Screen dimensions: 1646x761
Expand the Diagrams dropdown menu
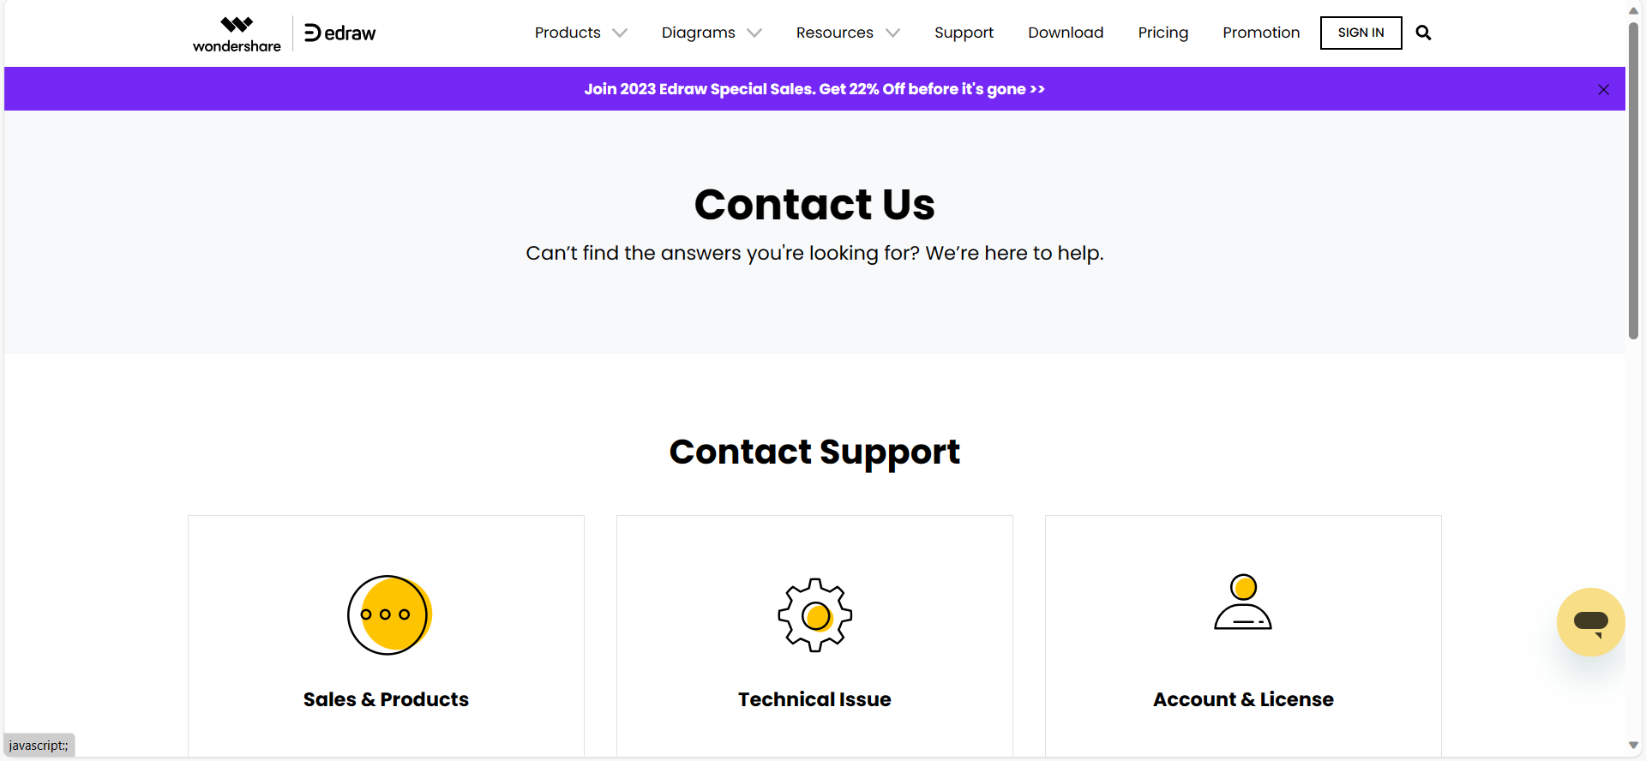(711, 33)
